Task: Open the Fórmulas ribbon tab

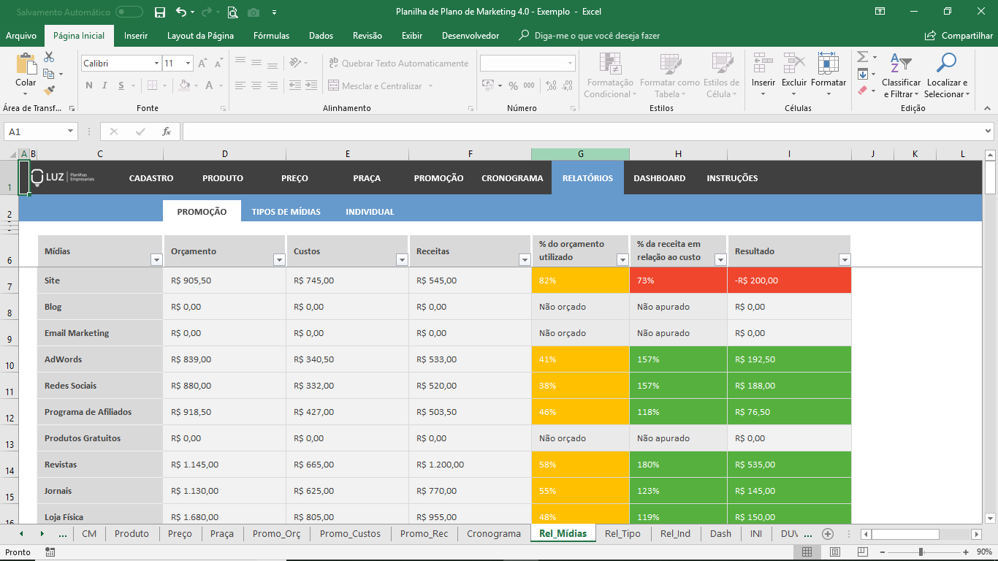Action: (x=271, y=36)
